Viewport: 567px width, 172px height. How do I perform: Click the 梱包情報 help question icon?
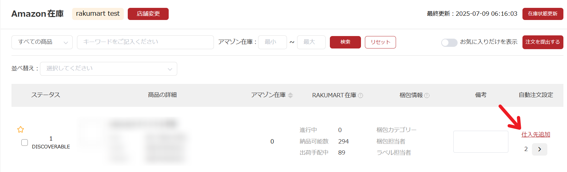427,95
